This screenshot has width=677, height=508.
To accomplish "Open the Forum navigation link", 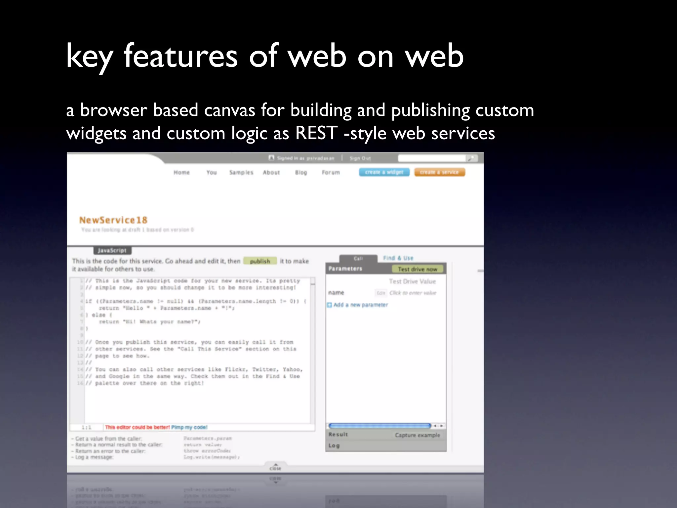I will tap(331, 173).
